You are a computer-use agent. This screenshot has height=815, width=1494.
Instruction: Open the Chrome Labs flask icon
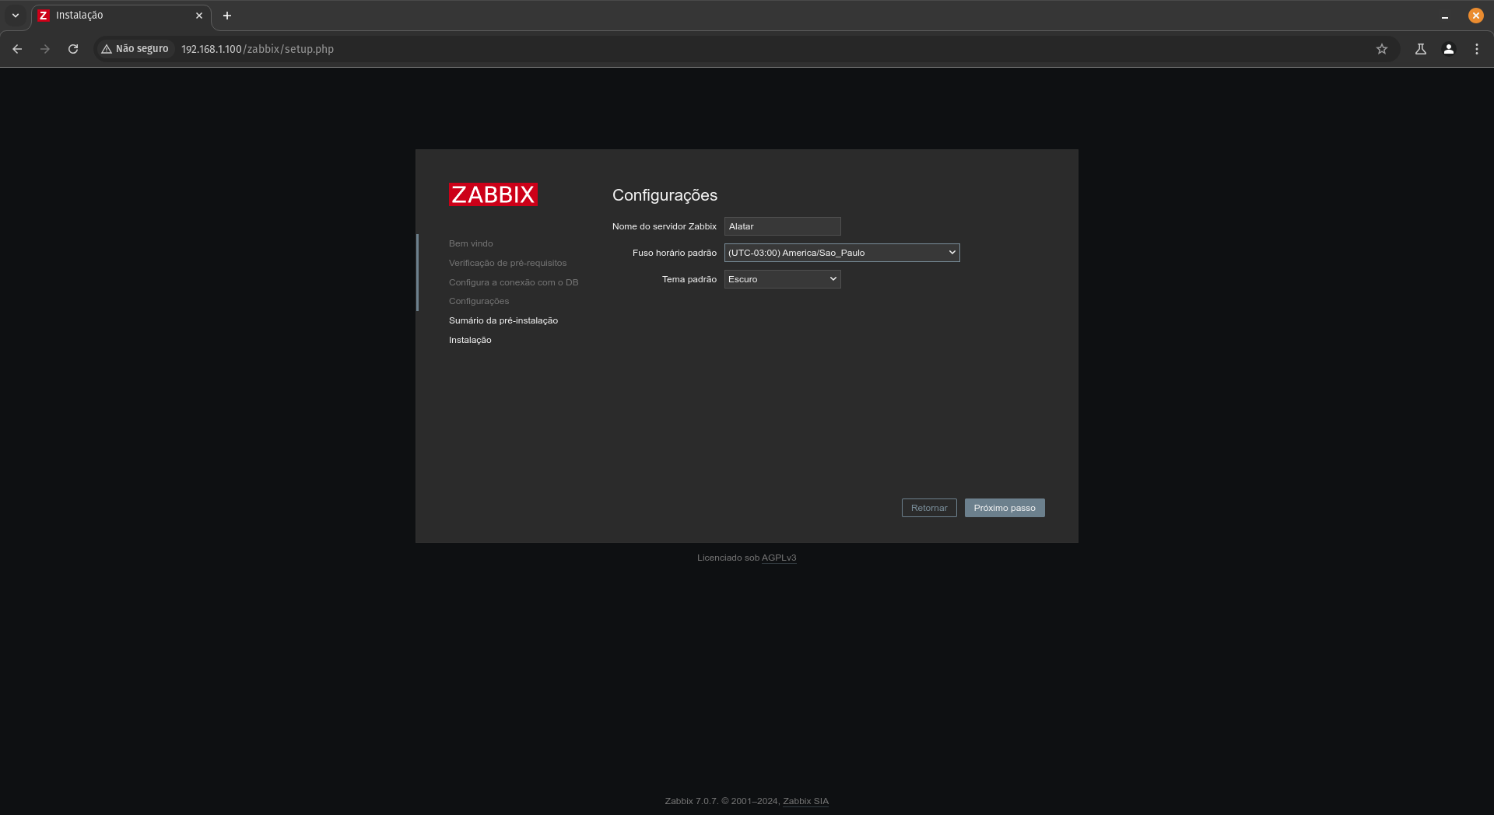1419,48
